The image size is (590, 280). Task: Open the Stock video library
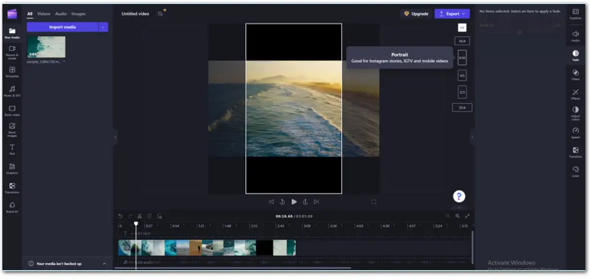tap(12, 110)
